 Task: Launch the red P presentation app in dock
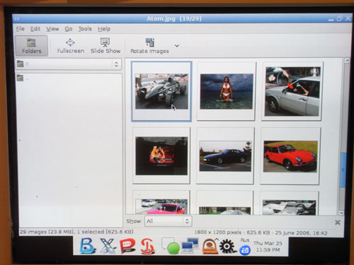(x=127, y=246)
